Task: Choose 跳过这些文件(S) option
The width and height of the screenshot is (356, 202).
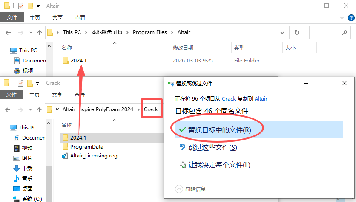Action: 212,147
